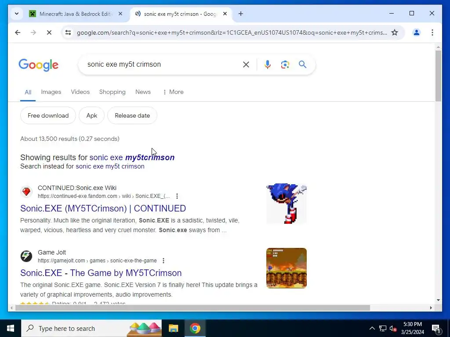This screenshot has width=450, height=337.
Task: Open the Chrome profile icon
Action: tap(417, 32)
